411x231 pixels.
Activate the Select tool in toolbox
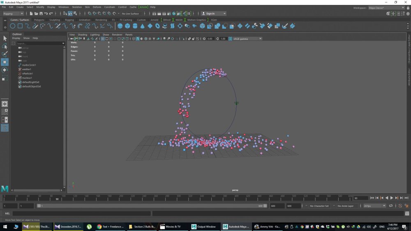[5, 39]
